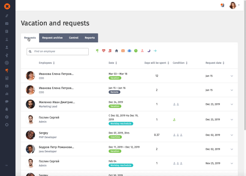The image size is (246, 176).
Task: Open the Reports tab
Action: coord(90,38)
